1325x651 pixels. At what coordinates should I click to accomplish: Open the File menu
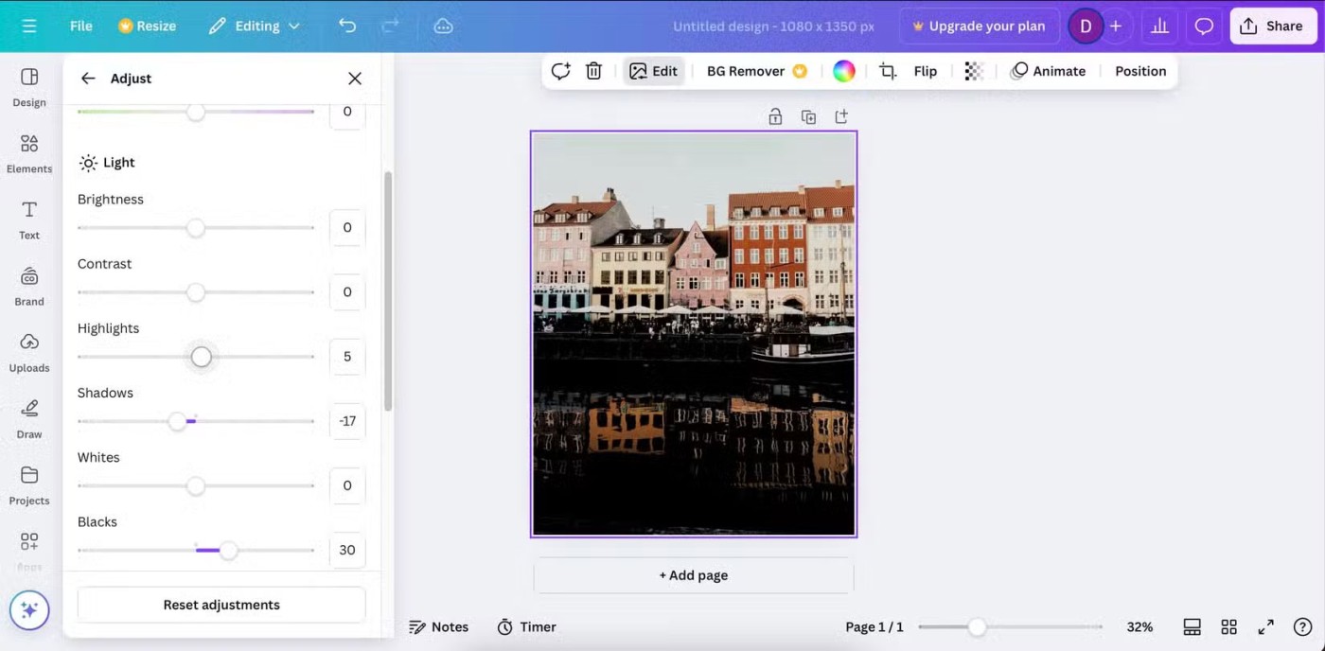(80, 26)
